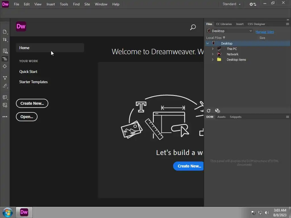Collapse the Desktop root tree node
291x218 pixels.
pyautogui.click(x=208, y=43)
